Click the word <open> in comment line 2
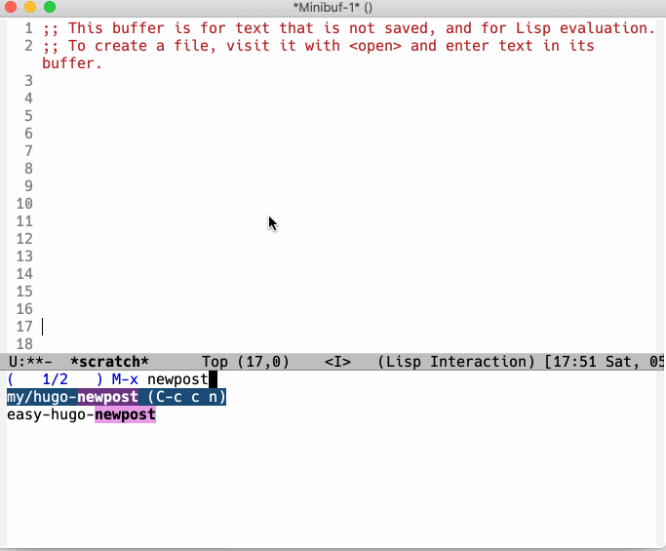666x551 pixels. [375, 46]
